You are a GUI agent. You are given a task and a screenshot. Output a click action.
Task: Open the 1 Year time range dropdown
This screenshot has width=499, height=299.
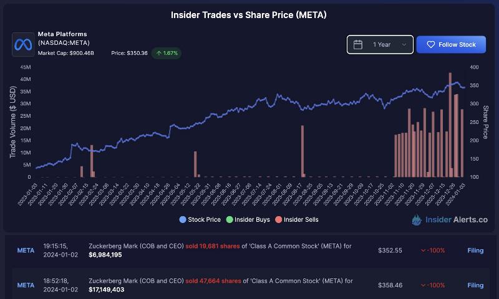point(380,45)
